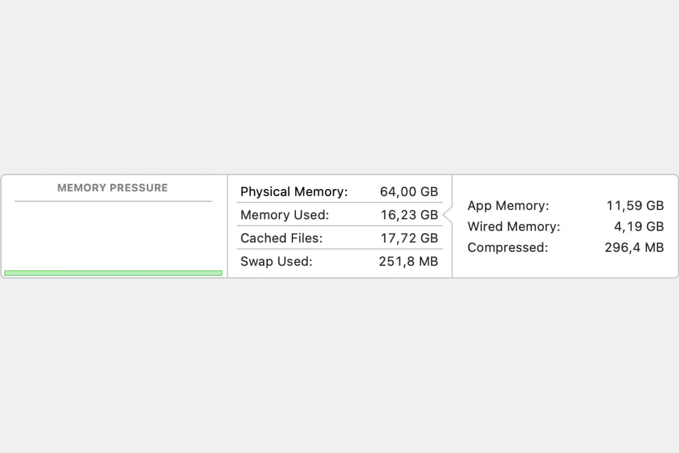Image resolution: width=679 pixels, height=453 pixels.
Task: Click the divider between Cached Files and Swap Used
Action: point(339,249)
